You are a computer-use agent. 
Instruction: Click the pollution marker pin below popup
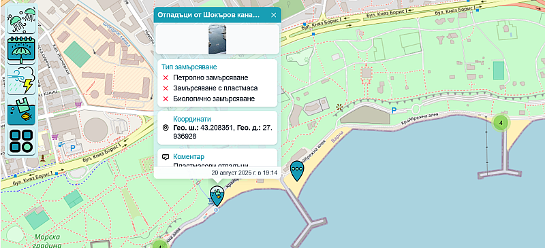tap(217, 196)
